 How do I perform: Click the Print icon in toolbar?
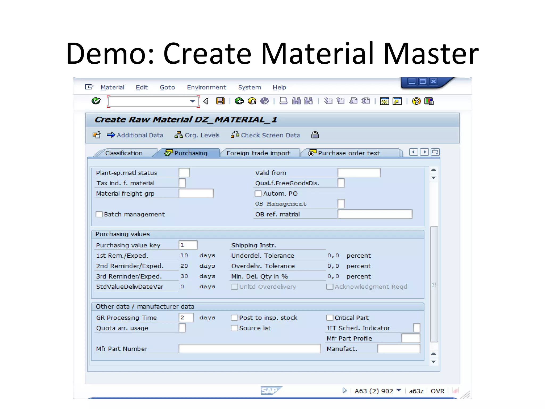[283, 101]
